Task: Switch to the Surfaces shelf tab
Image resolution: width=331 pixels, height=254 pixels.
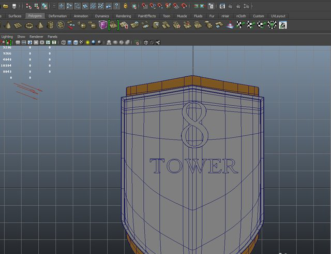Action: point(14,16)
